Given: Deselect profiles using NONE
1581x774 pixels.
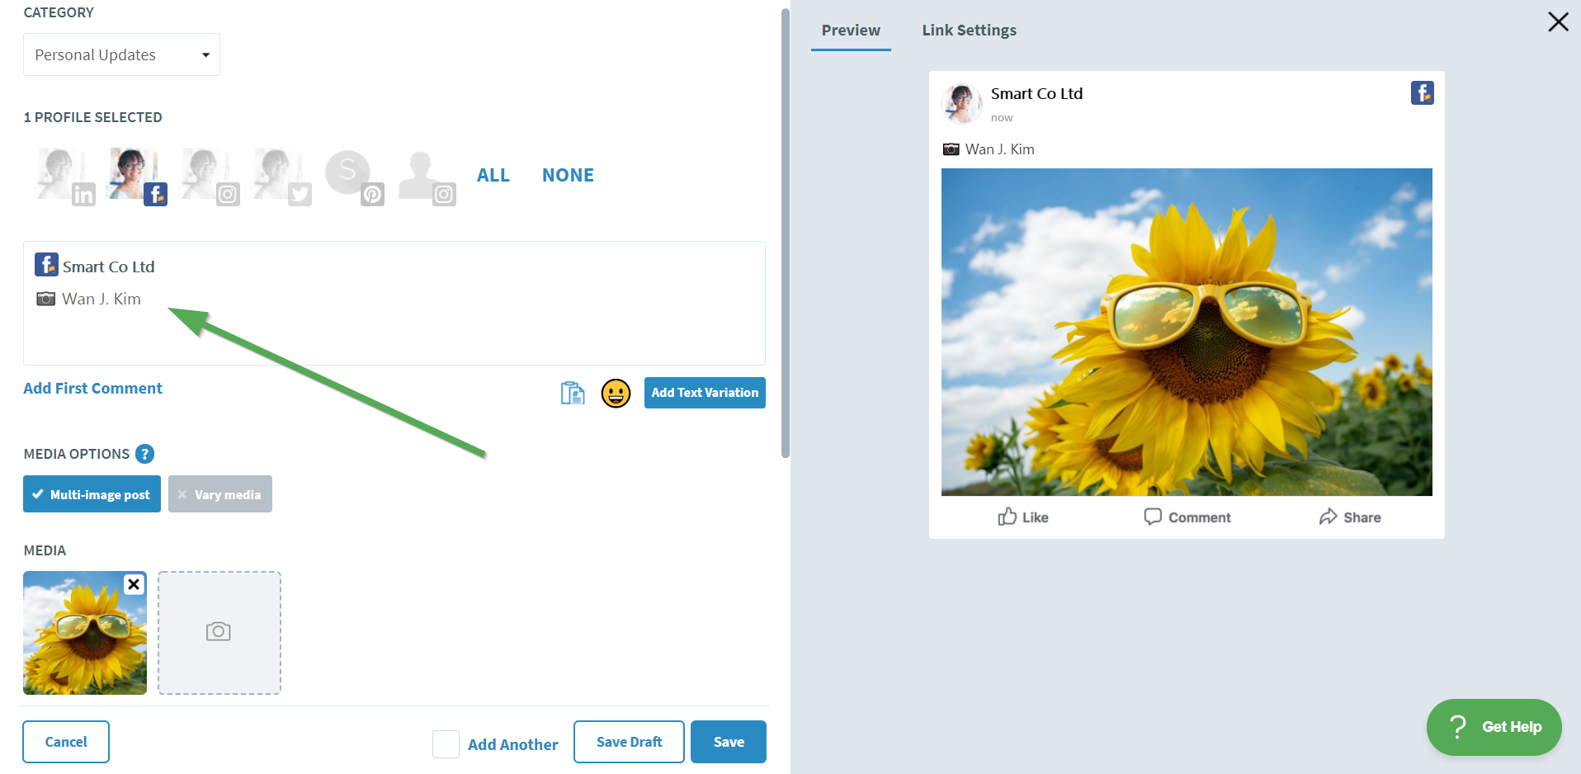Looking at the screenshot, I should pyautogui.click(x=567, y=174).
